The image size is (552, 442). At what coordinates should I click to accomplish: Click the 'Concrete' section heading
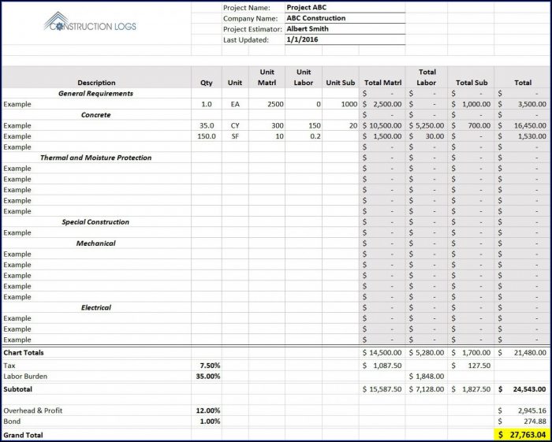[x=95, y=115]
